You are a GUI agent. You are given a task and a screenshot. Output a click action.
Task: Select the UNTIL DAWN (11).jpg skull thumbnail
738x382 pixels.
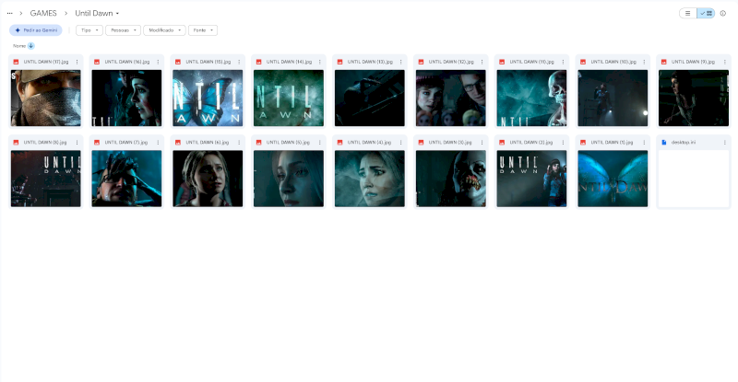(531, 98)
